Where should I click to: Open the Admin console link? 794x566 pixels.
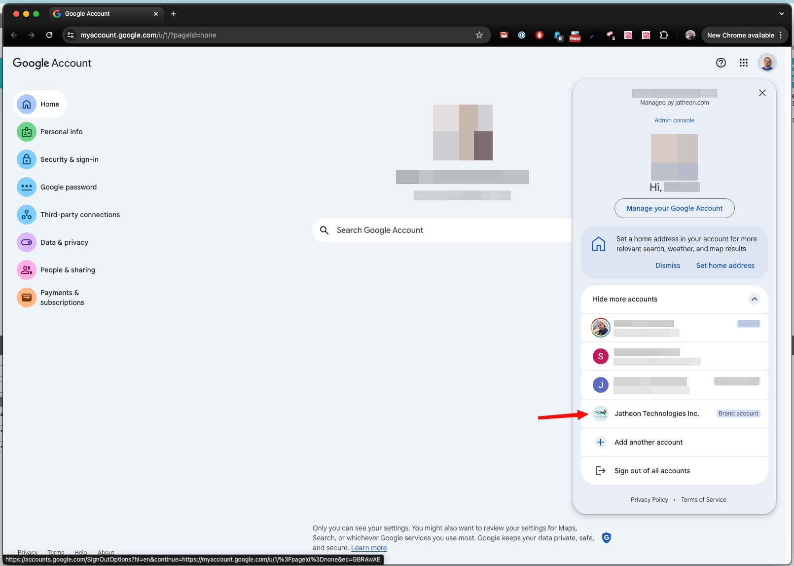click(x=674, y=120)
